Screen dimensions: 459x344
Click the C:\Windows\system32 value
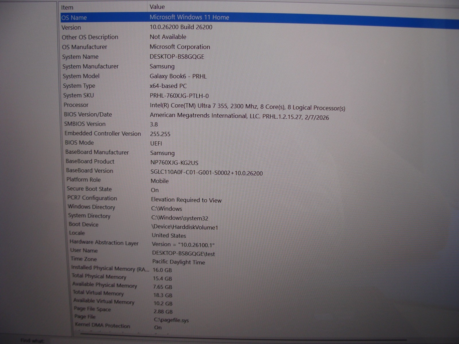pyautogui.click(x=180, y=218)
